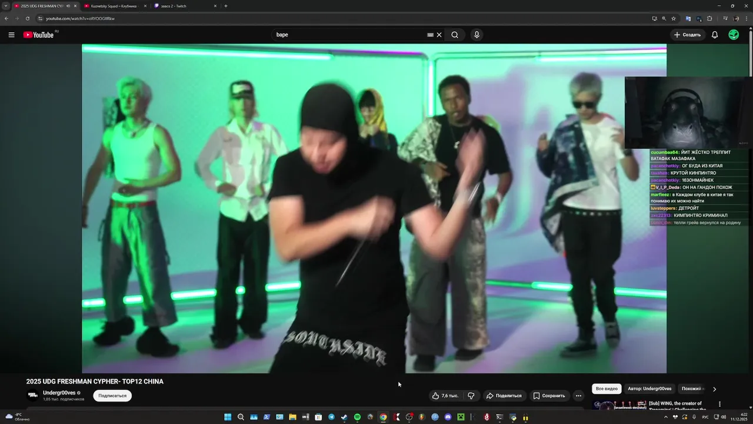Screen dimensions: 753x424
Task: Open Chrome profile avatar in toolbar
Action: [736, 18]
